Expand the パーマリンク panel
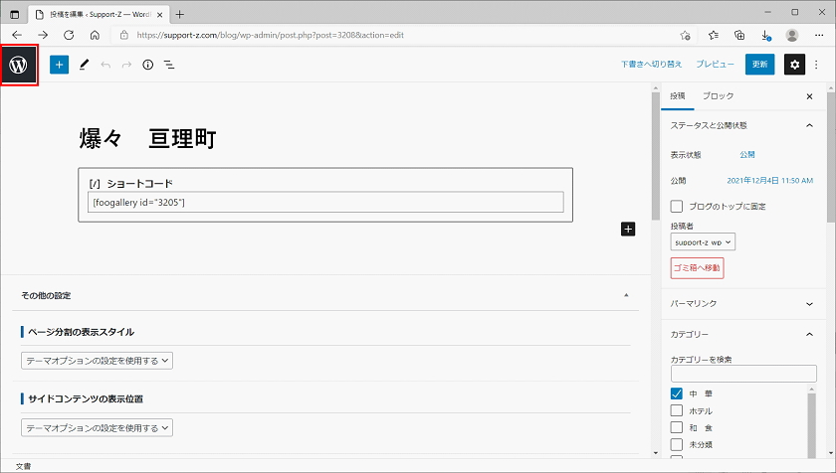Screen dimensions: 836x473 [742, 303]
